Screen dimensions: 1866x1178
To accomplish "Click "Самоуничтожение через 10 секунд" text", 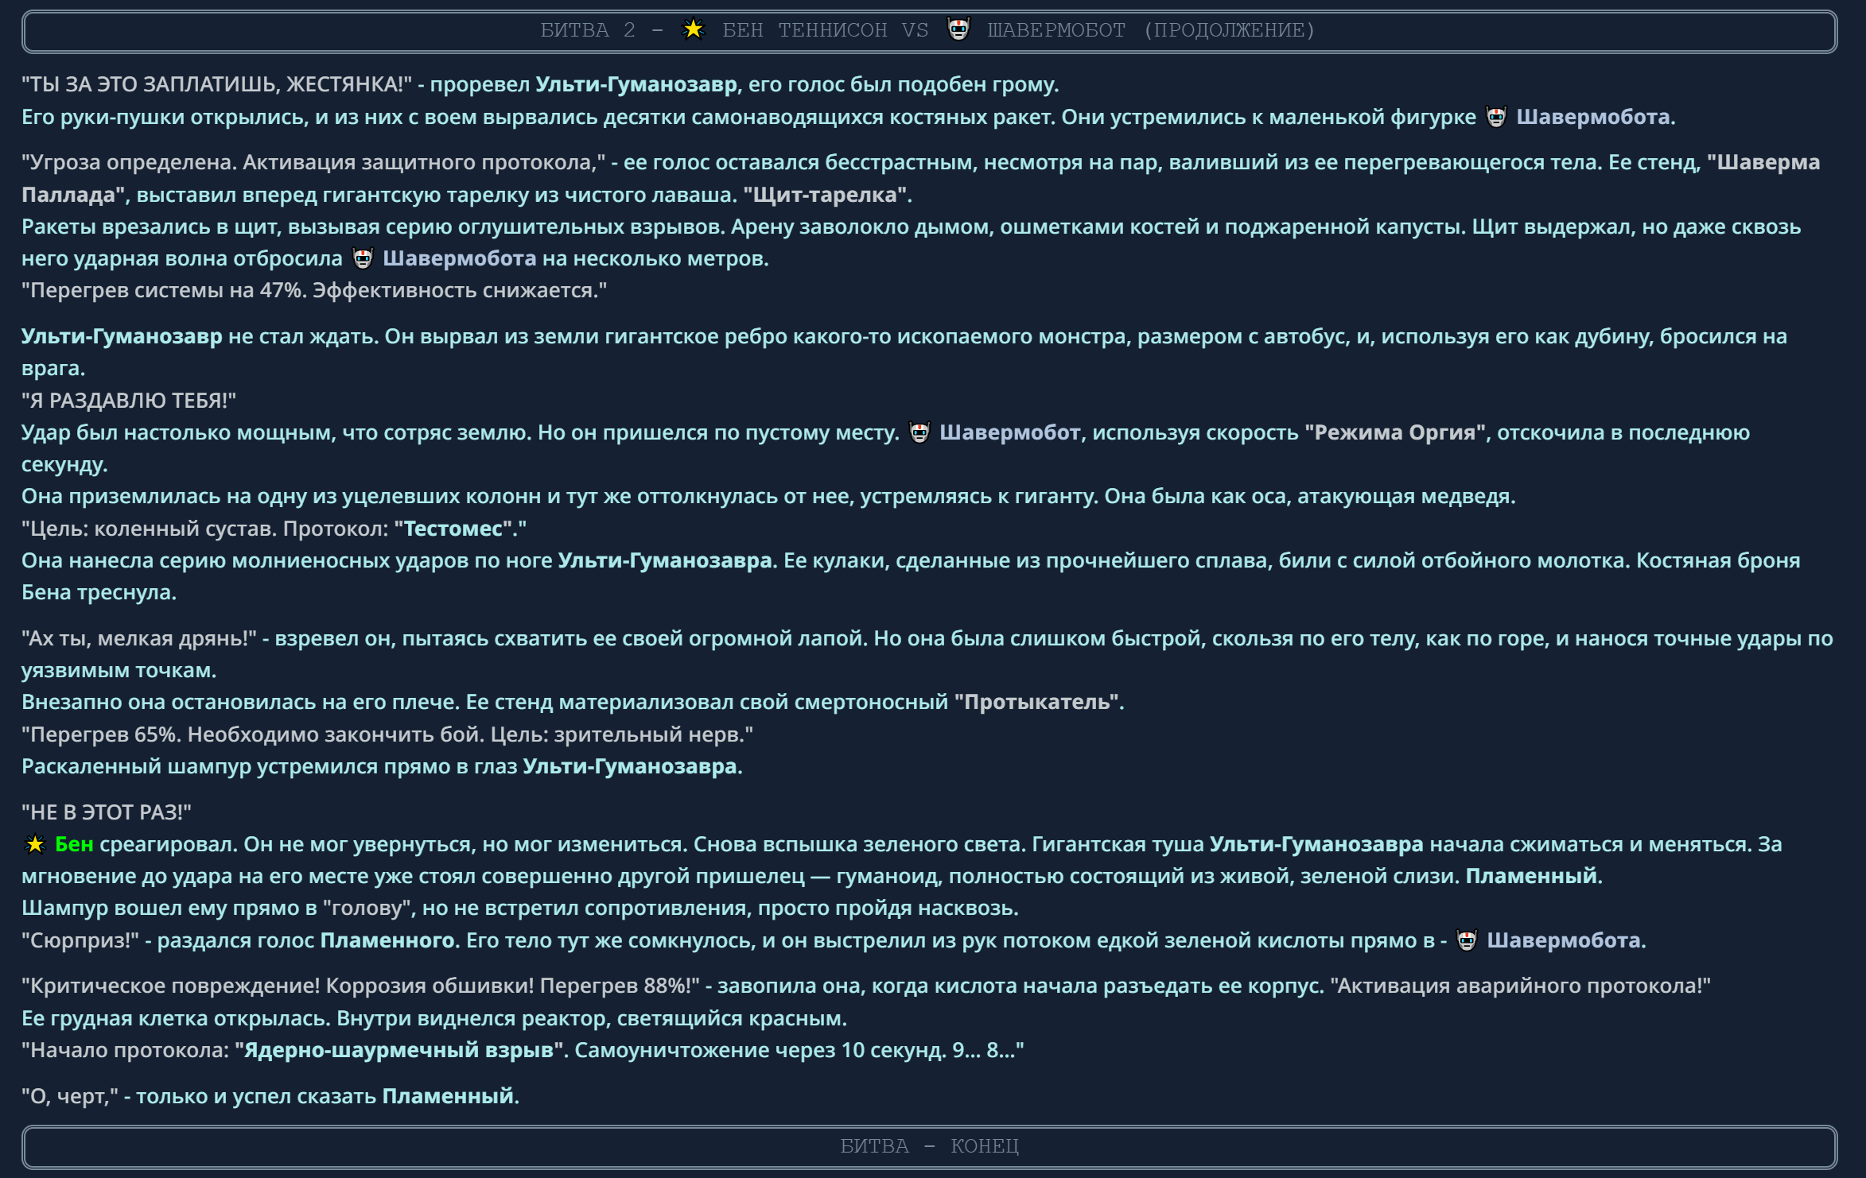I will tap(760, 1050).
